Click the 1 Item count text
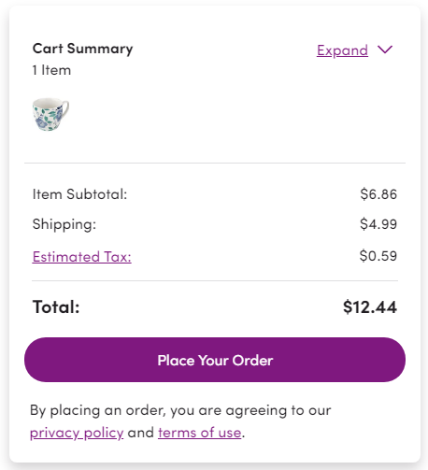This screenshot has width=428, height=470. 51,70
